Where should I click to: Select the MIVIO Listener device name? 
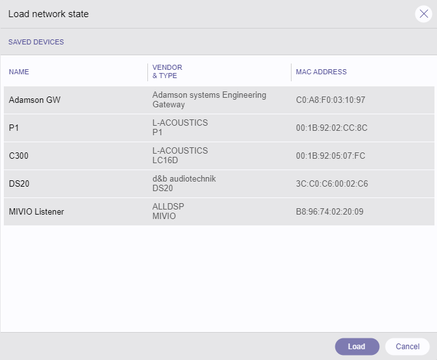[37, 212]
